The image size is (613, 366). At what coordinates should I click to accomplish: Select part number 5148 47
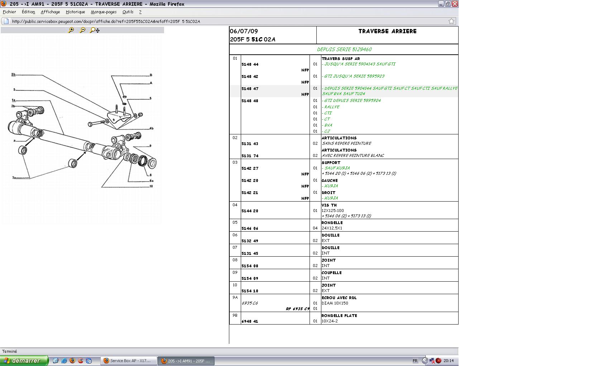coord(250,89)
